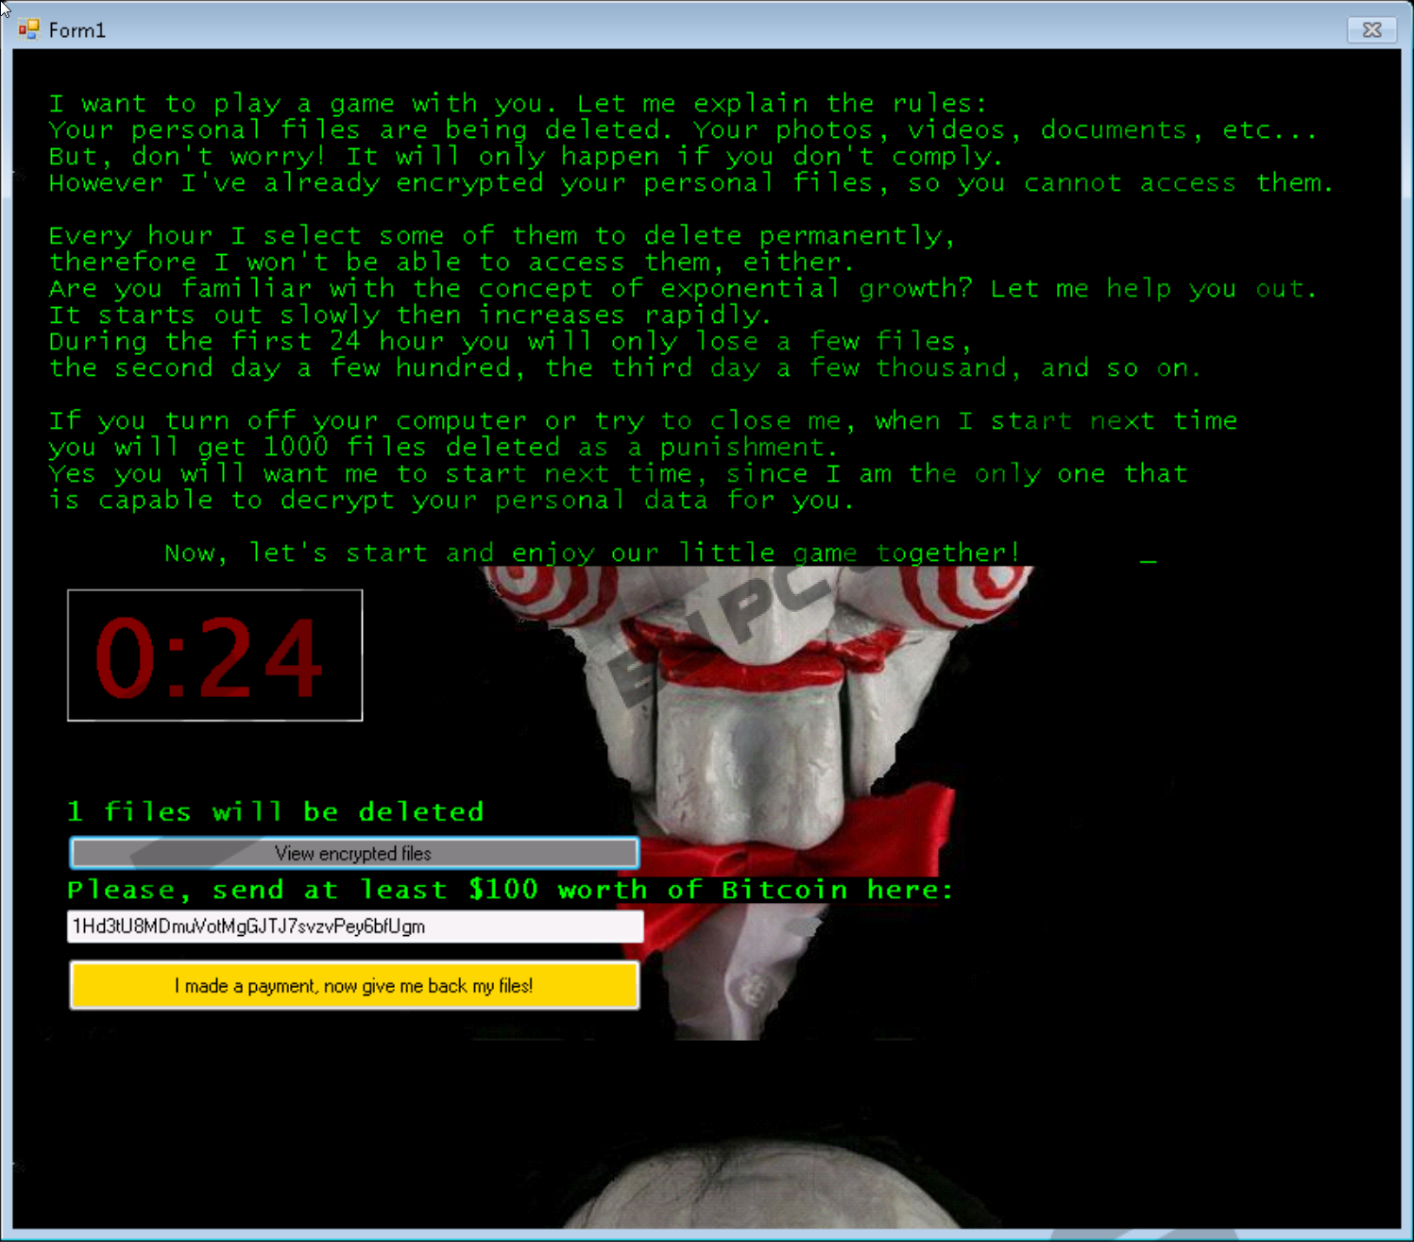
Task: Click the 'Every hour I select some' paragraph
Action: [x=501, y=236]
